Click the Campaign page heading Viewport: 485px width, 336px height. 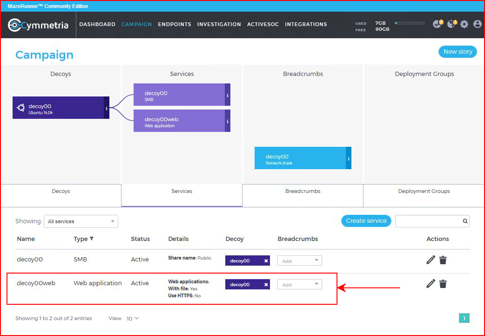pyautogui.click(x=45, y=55)
